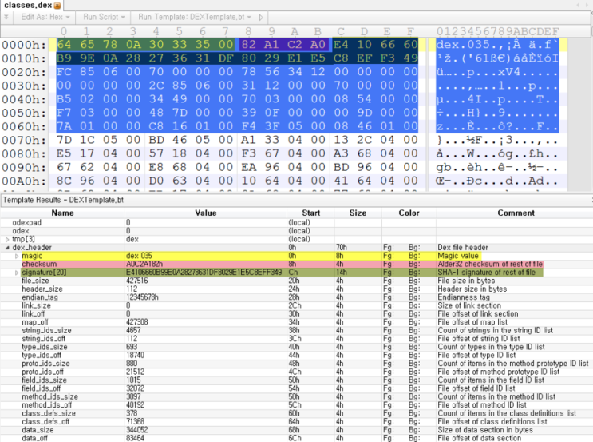Click Dex file header comment cell
Viewport: 593px width, 442px height.
pyautogui.click(x=463, y=247)
